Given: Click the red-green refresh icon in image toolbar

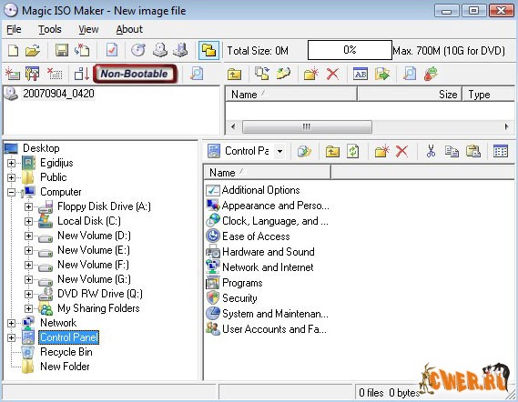Looking at the screenshot, I should click(x=432, y=74).
